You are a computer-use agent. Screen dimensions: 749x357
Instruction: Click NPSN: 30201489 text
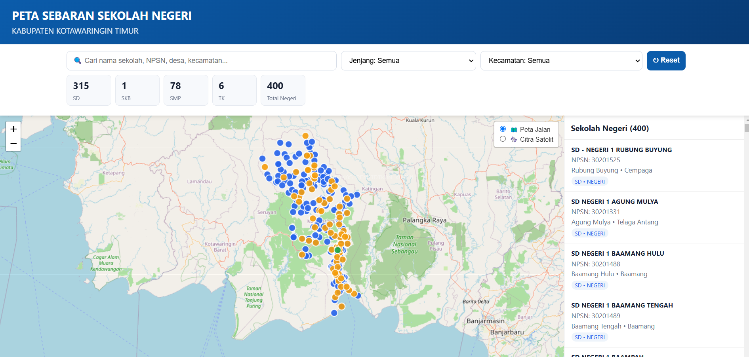click(596, 316)
